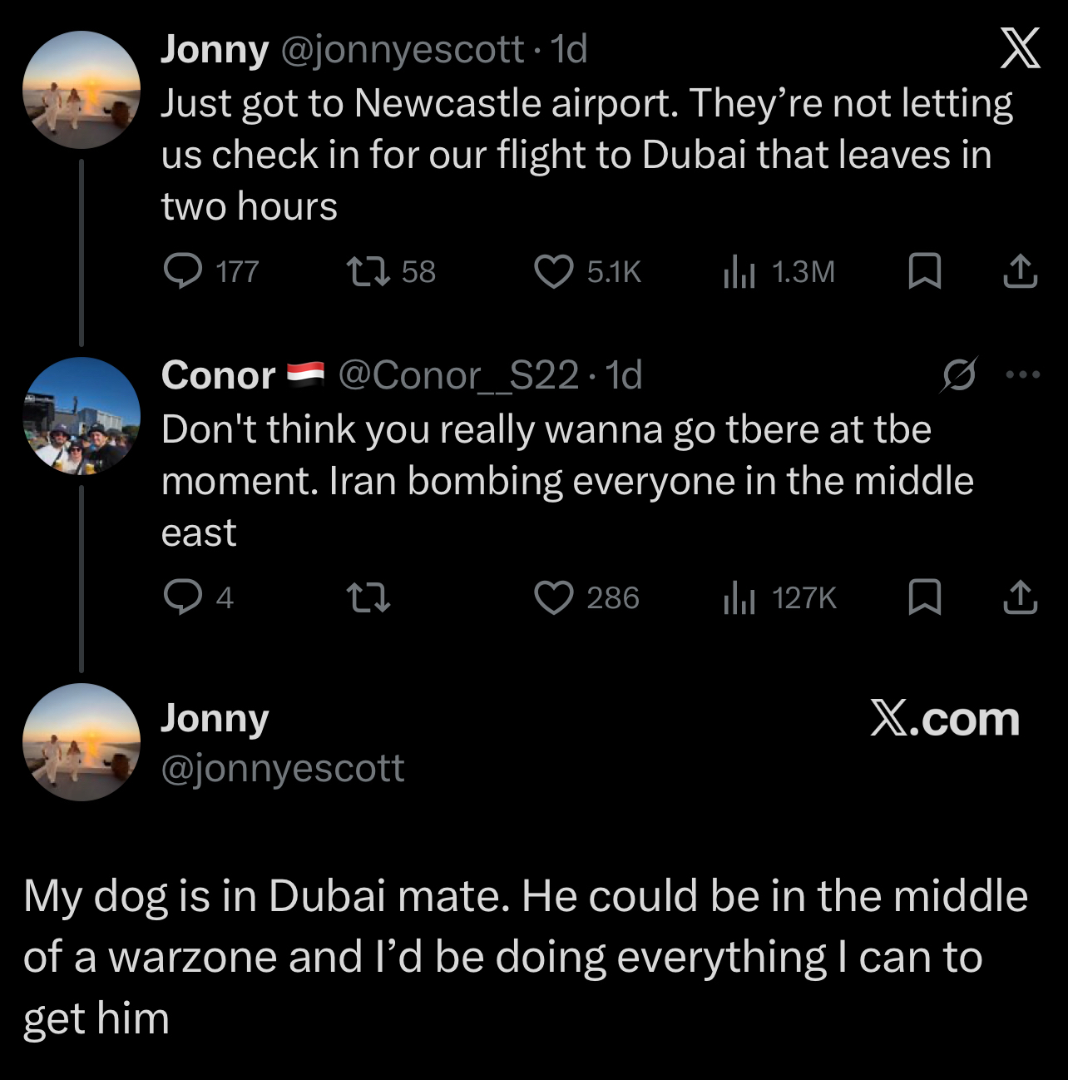Open more options menu on Conor's tweet
Image resolution: width=1068 pixels, height=1080 pixels.
pyautogui.click(x=1022, y=375)
